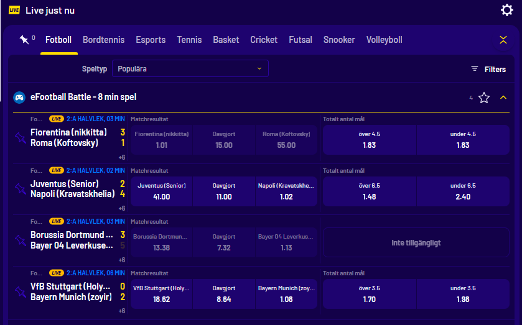This screenshot has height=325, width=522.
Task: Open the settings gear icon
Action: point(506,10)
